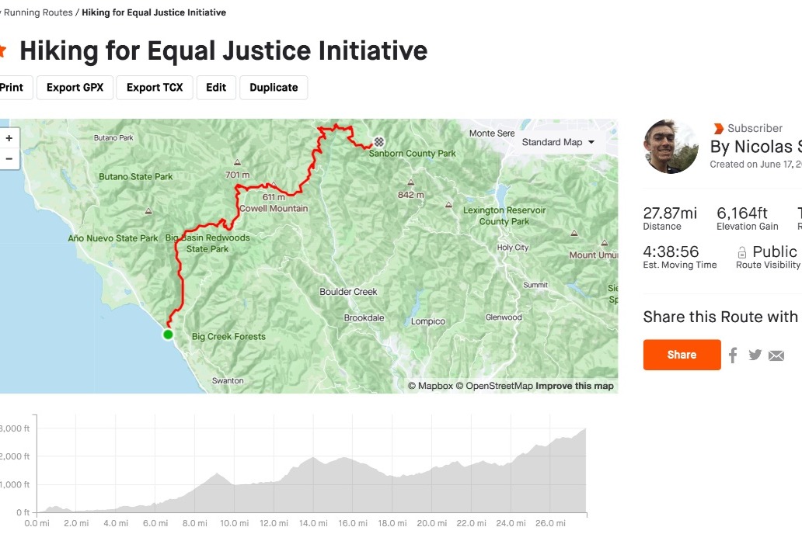802x534 pixels.
Task: Zoom in on the route map
Action: pyautogui.click(x=9, y=138)
